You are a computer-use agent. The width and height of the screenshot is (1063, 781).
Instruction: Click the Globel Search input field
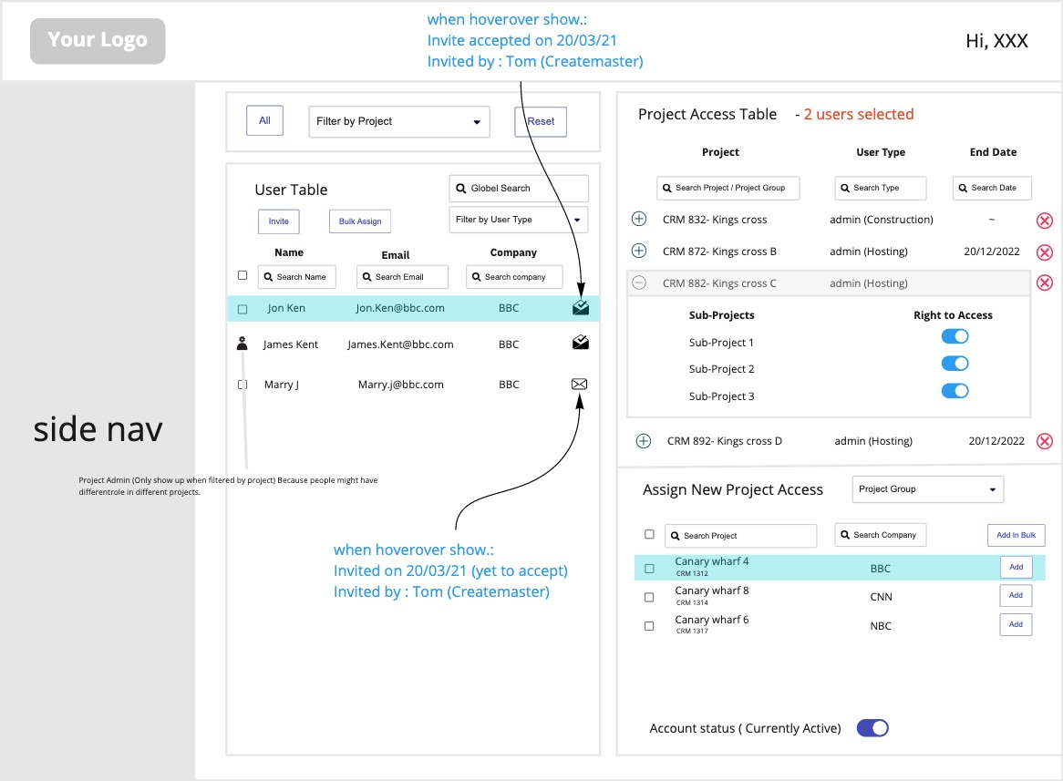[519, 189]
